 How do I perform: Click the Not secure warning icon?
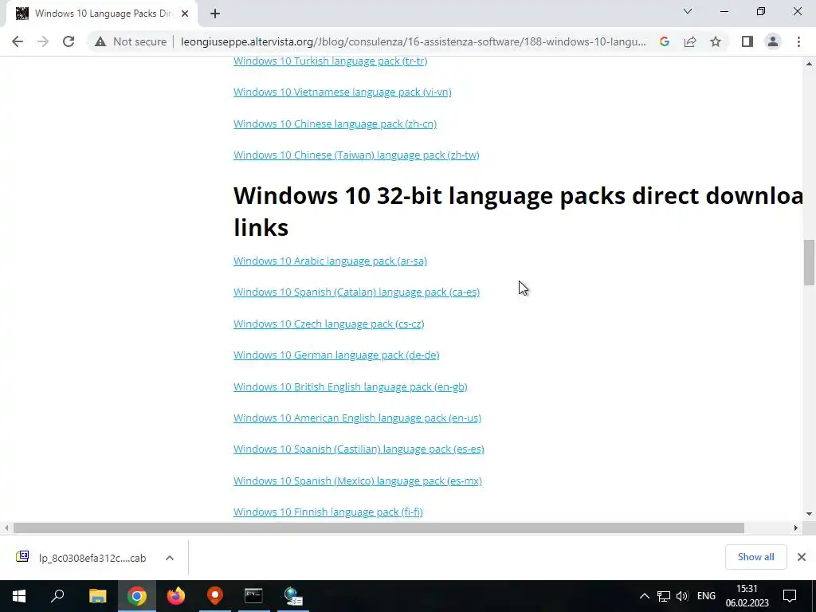click(x=100, y=41)
